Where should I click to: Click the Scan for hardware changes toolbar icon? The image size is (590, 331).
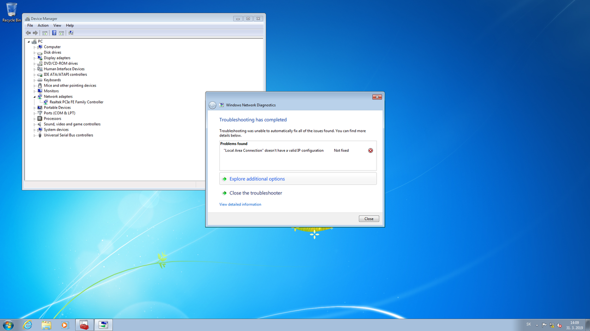coord(71,33)
